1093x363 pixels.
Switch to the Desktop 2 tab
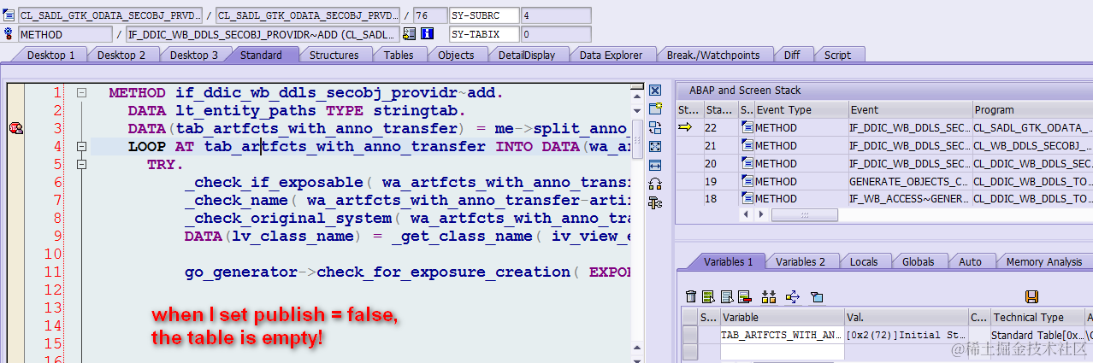coord(121,55)
